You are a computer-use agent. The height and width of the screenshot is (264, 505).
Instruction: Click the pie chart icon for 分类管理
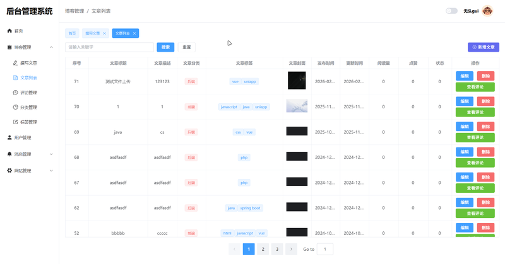[15, 107]
